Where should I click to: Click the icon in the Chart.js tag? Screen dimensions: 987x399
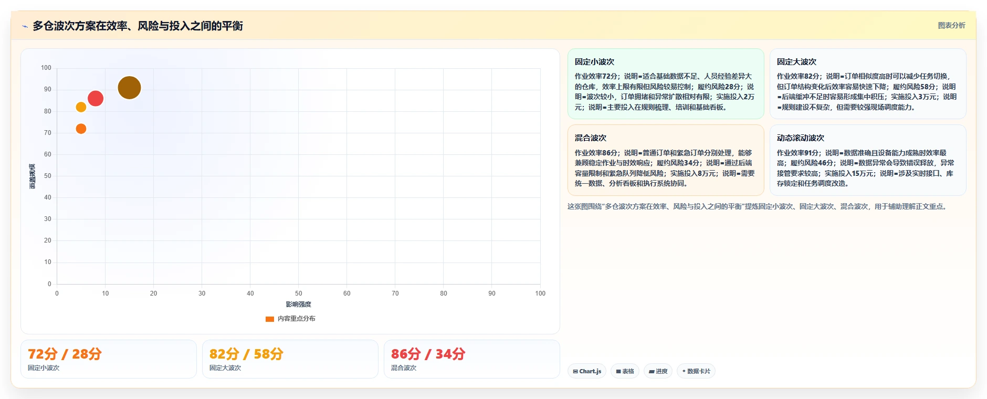coord(575,371)
